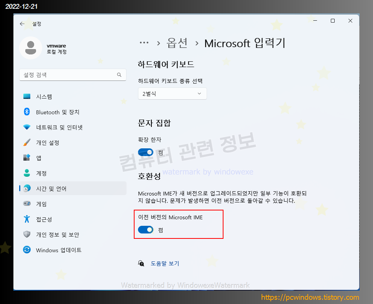Click the 접근성 figure icon
The width and height of the screenshot is (373, 304).
pyautogui.click(x=27, y=219)
